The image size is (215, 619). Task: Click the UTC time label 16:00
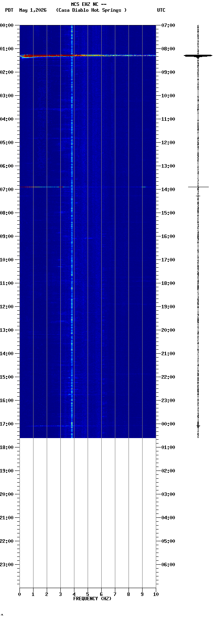pyautogui.click(x=168, y=236)
